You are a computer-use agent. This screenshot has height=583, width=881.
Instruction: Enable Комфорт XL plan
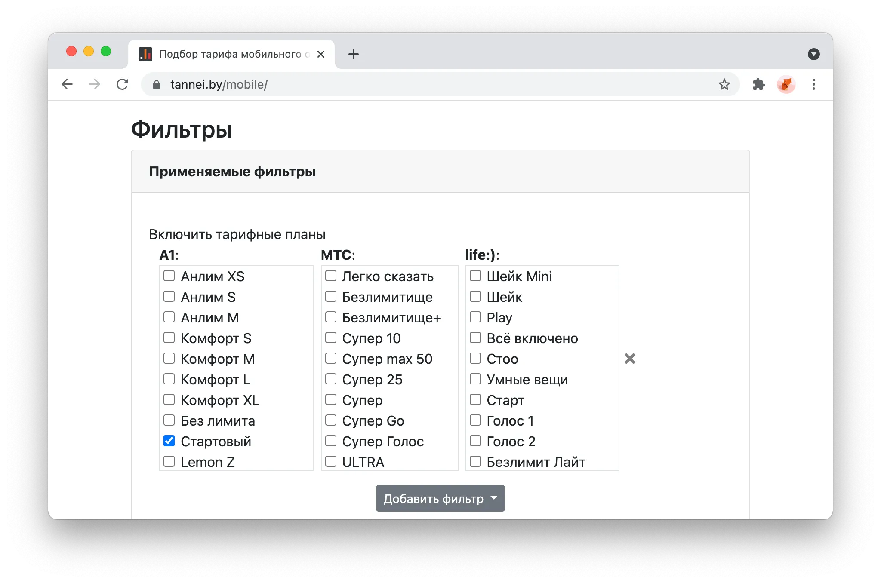[169, 399]
